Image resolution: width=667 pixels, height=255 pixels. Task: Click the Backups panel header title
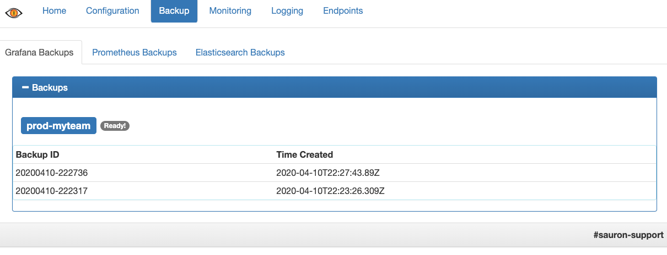[50, 87]
